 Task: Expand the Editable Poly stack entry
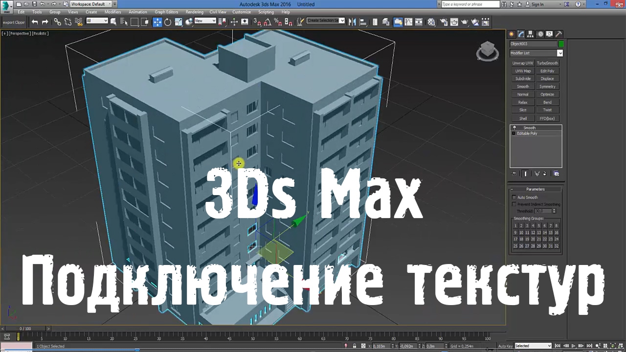click(514, 133)
